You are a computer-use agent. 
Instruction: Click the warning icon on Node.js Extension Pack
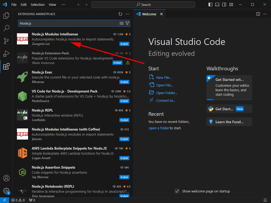click(x=128, y=63)
